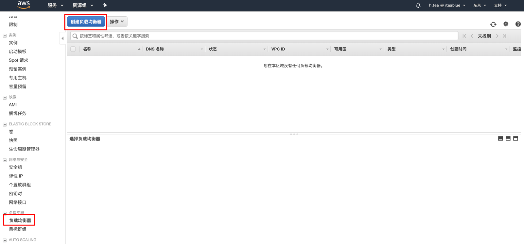
Task: Collapse the 实例 sidebar section
Action: (5, 35)
